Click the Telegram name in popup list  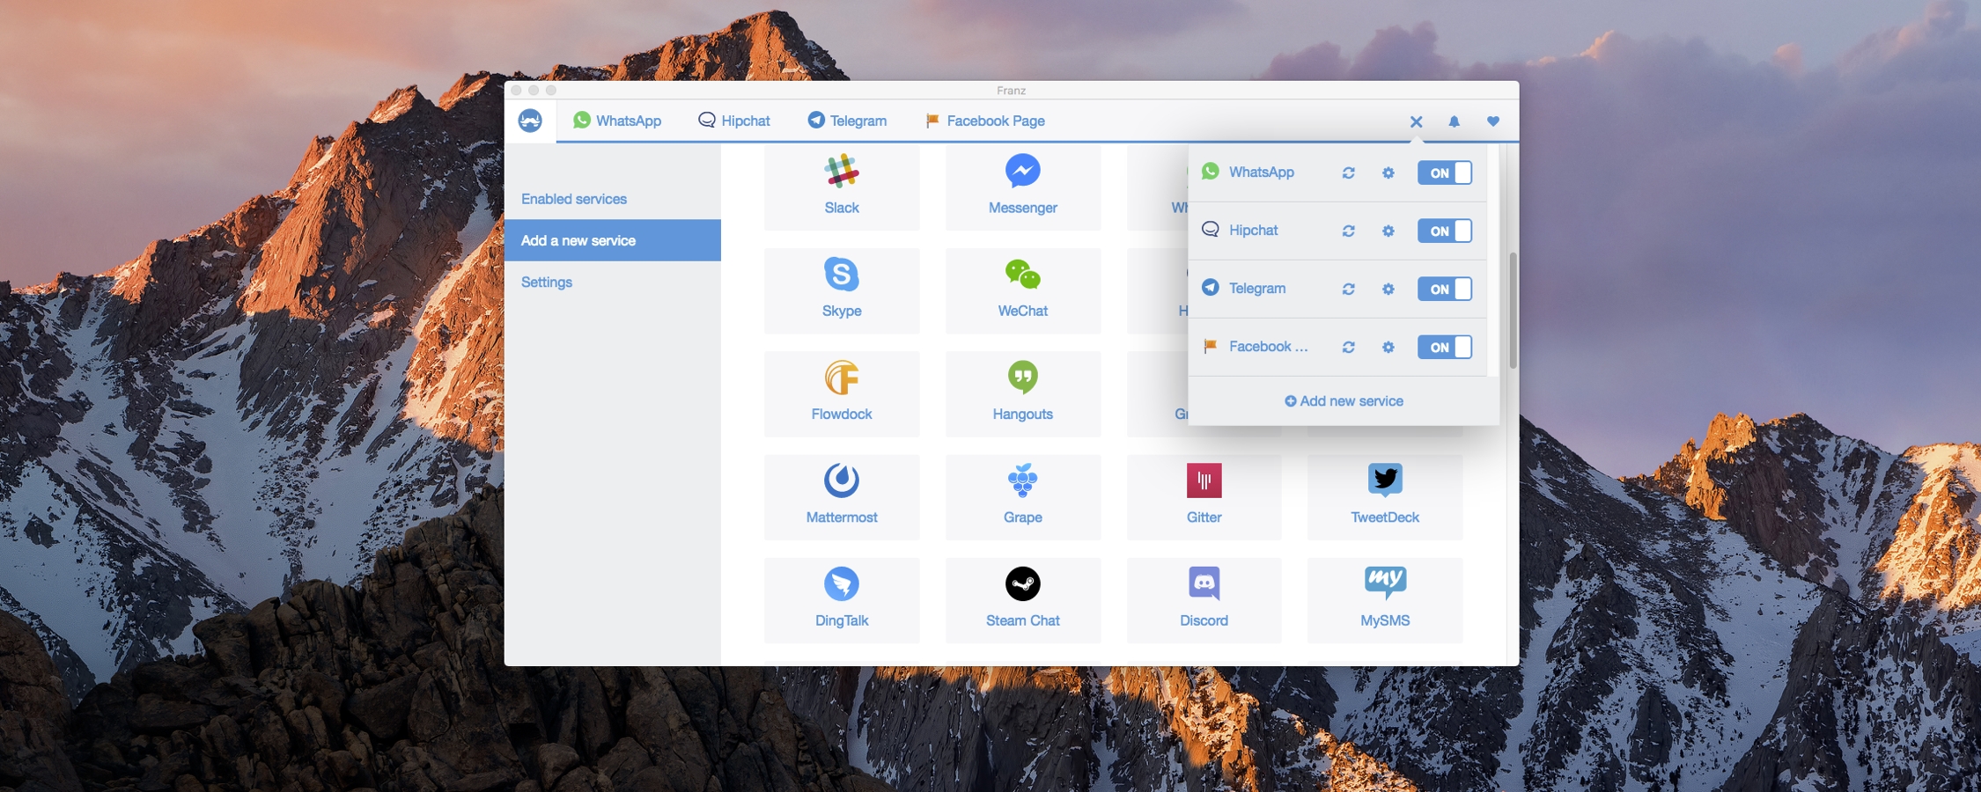(1257, 288)
